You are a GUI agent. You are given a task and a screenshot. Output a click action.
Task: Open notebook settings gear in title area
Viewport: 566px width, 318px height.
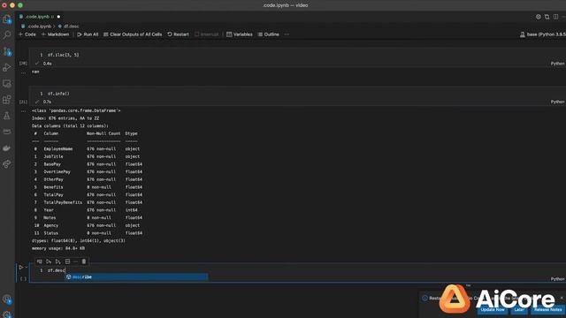pos(539,17)
